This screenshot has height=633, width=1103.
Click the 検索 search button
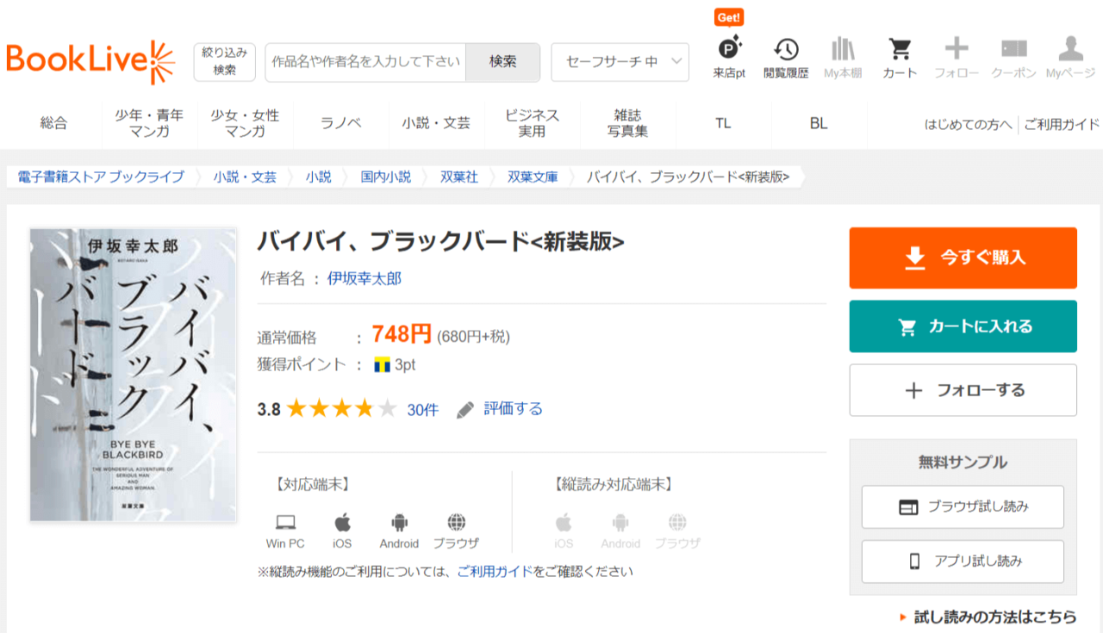(x=503, y=62)
